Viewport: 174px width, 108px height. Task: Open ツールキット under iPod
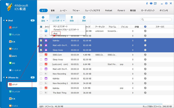[15, 70]
